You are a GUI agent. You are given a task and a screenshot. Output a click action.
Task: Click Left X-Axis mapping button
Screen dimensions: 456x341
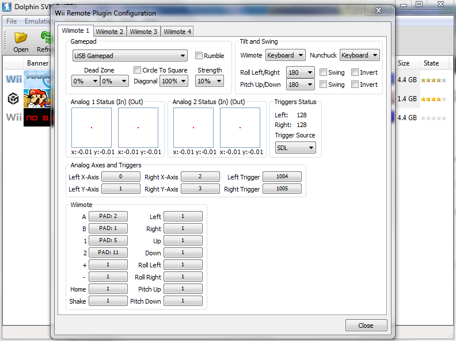(x=121, y=177)
